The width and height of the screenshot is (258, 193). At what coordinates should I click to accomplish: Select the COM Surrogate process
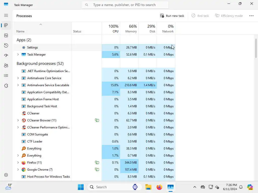click(94, 134)
